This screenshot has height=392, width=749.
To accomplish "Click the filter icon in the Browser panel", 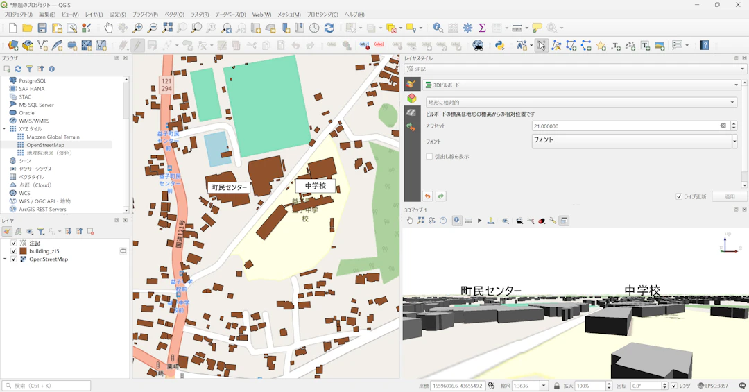I will [29, 69].
